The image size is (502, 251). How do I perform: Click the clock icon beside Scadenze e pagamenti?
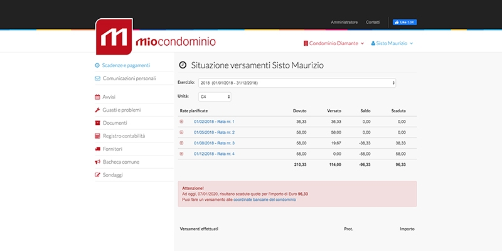coord(97,65)
